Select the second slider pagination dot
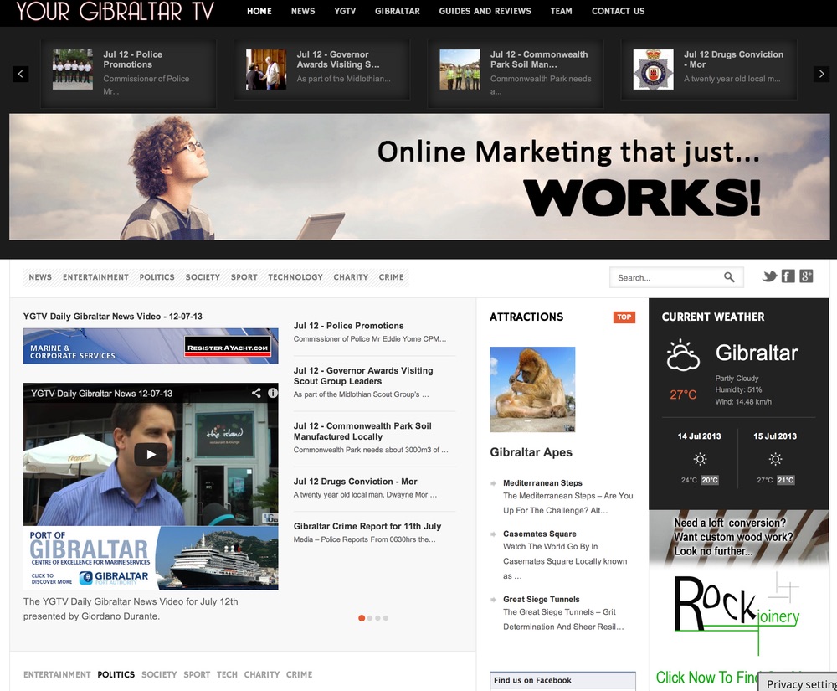This screenshot has height=691, width=837. click(x=369, y=618)
